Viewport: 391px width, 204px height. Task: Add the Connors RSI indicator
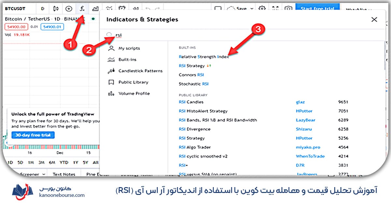coord(191,75)
